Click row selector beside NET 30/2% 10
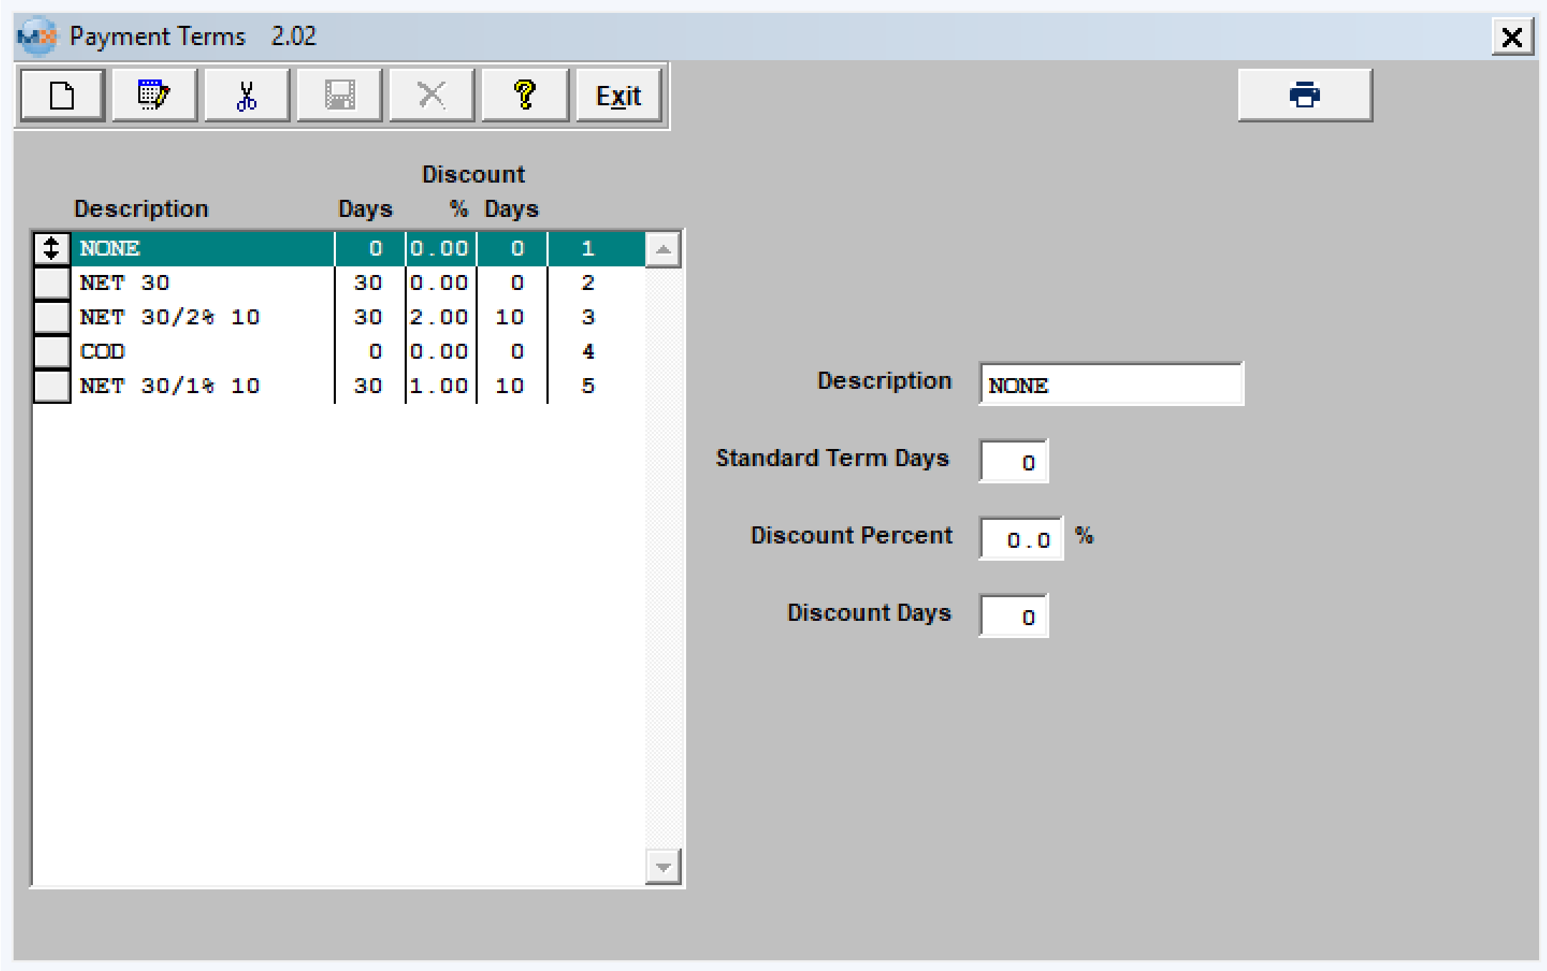The image size is (1547, 971). (52, 317)
